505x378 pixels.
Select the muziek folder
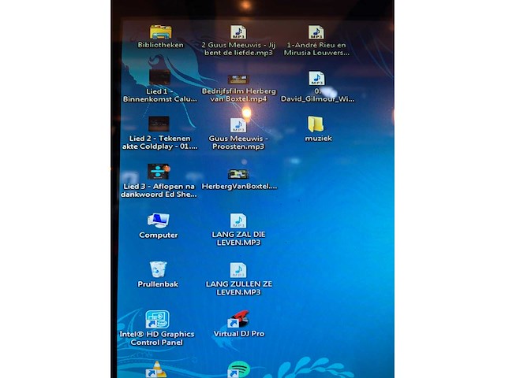pos(316,124)
